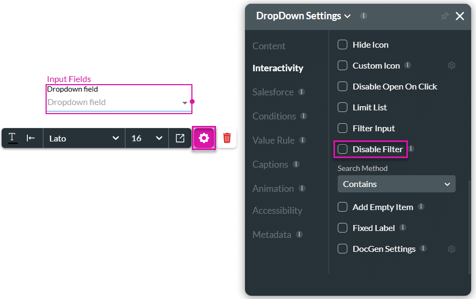Click info icon next to Salesforce tab
This screenshot has width=476, height=299.
(301, 92)
